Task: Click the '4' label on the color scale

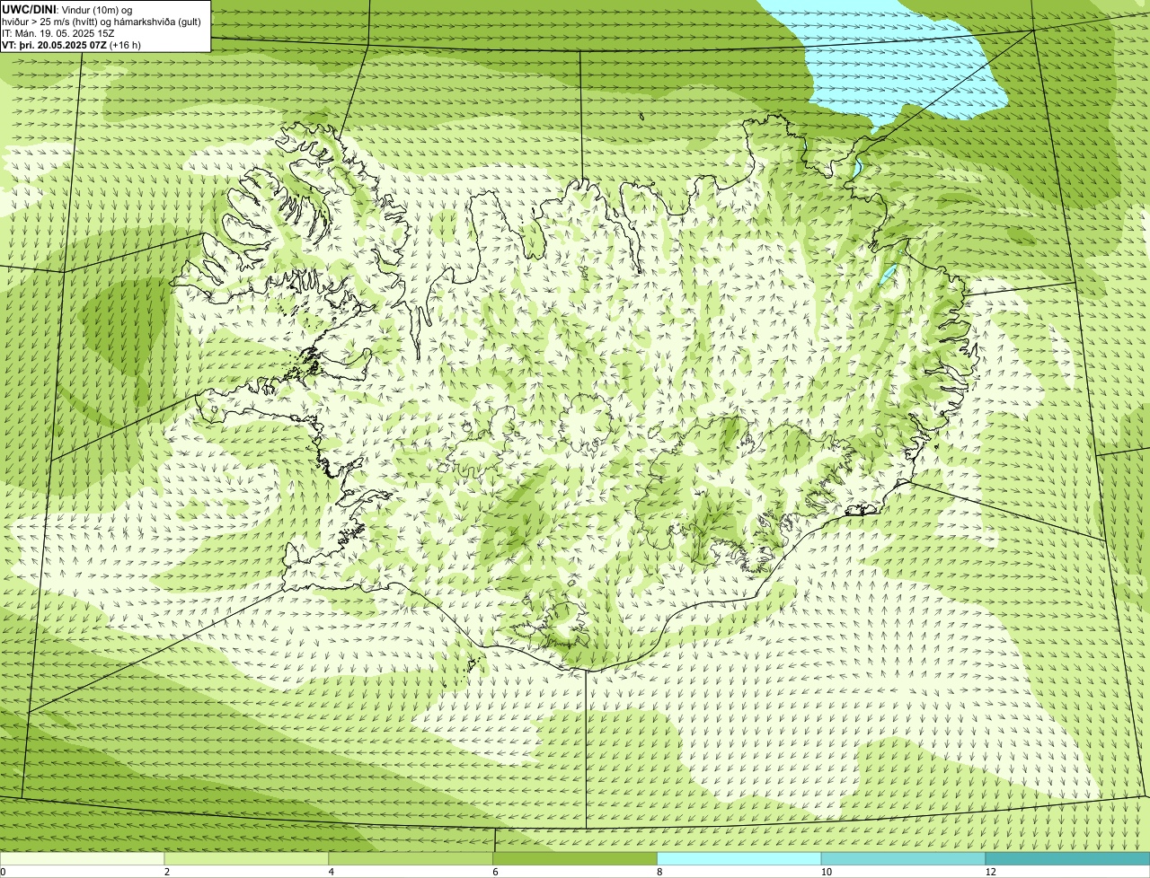Action: [332, 872]
